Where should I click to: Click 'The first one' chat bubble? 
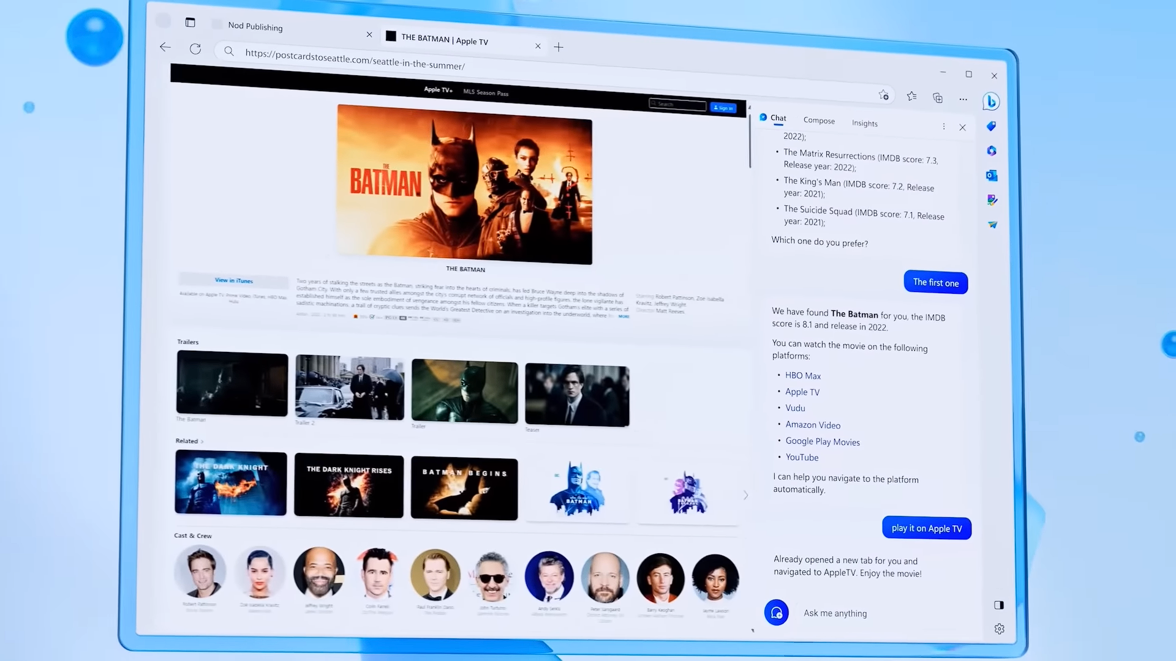pos(936,282)
